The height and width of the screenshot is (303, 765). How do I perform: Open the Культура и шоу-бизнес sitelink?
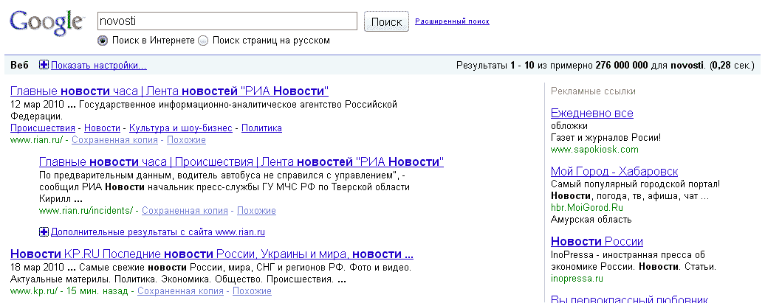[x=180, y=128]
